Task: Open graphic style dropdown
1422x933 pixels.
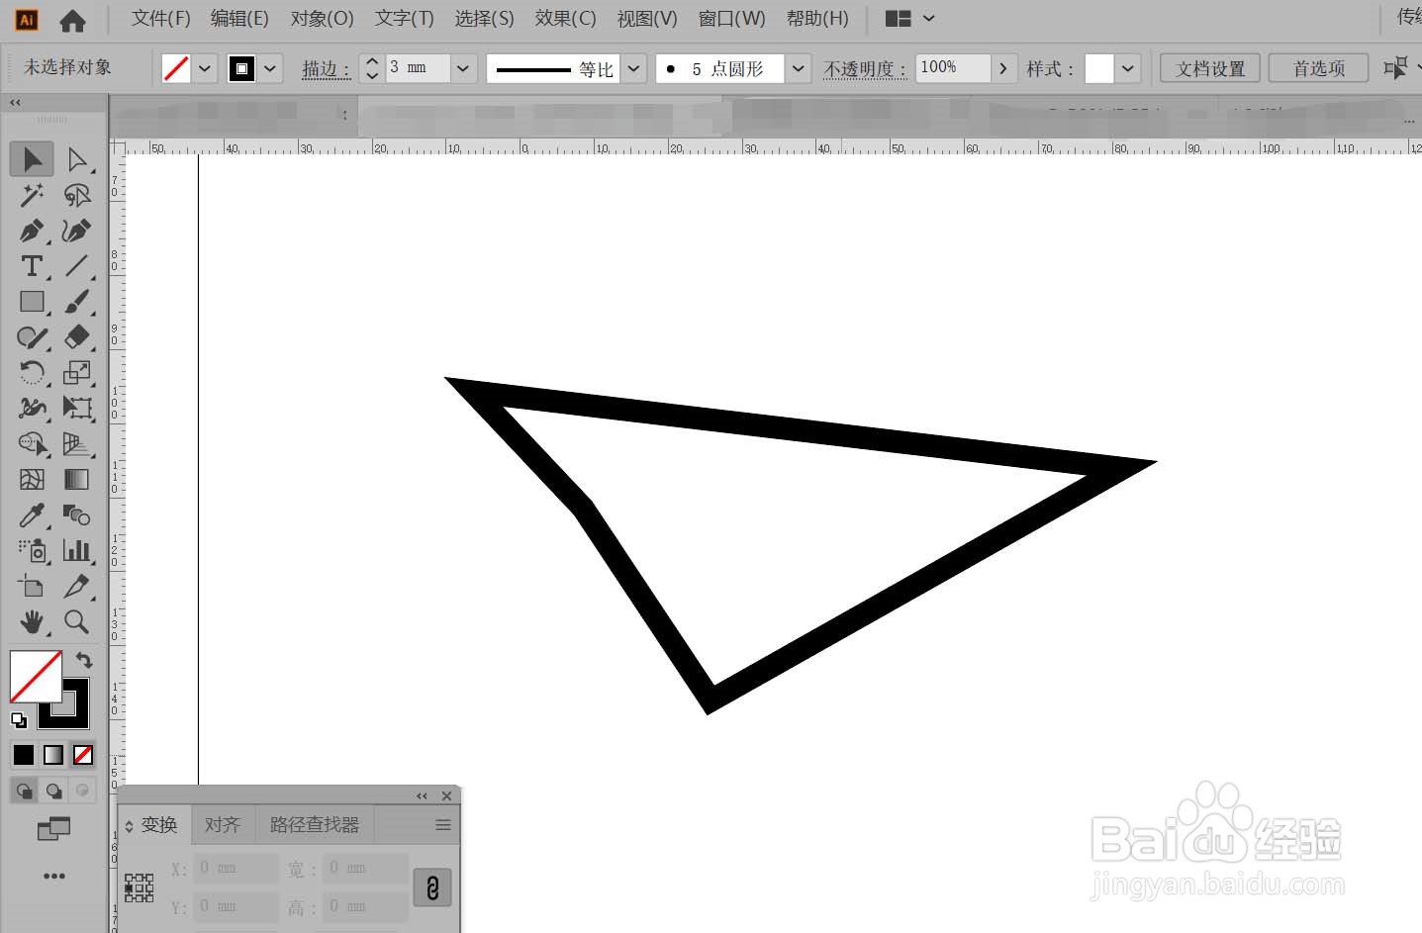Action: click(x=1128, y=68)
